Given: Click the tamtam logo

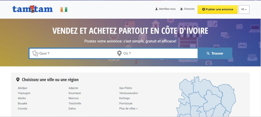Looking at the screenshot, I should pos(32,9).
